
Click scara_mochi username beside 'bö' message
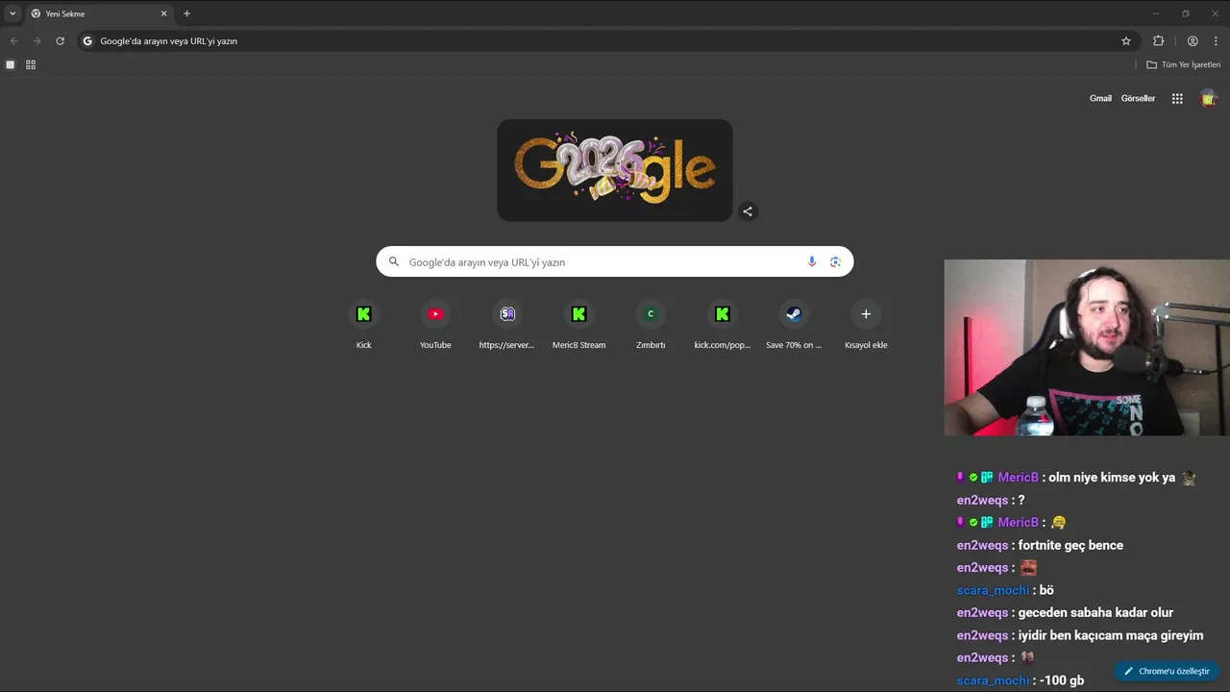click(x=993, y=590)
